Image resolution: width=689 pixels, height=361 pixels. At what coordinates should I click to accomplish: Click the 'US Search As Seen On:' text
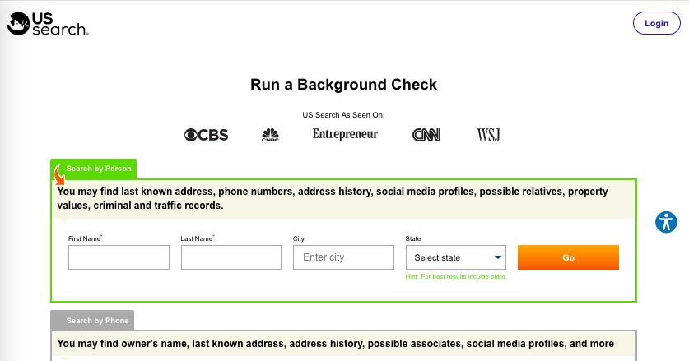point(343,115)
